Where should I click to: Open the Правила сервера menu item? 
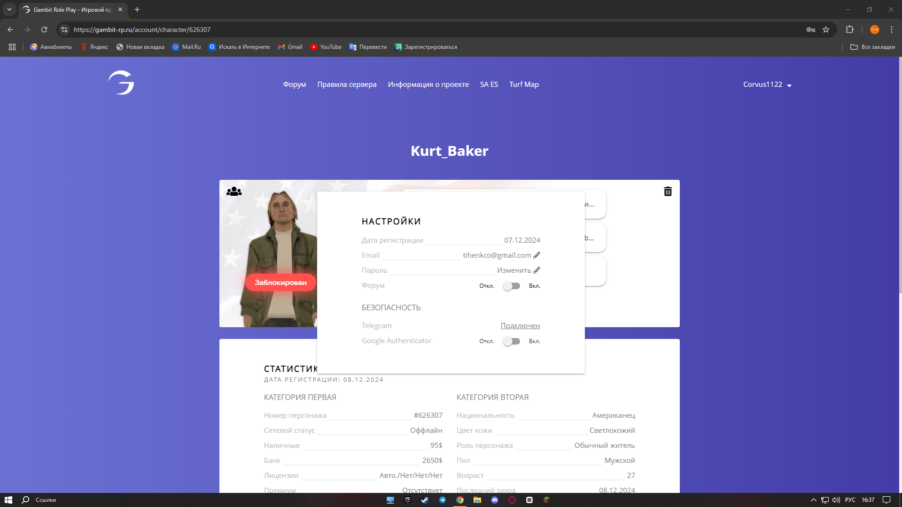347,84
